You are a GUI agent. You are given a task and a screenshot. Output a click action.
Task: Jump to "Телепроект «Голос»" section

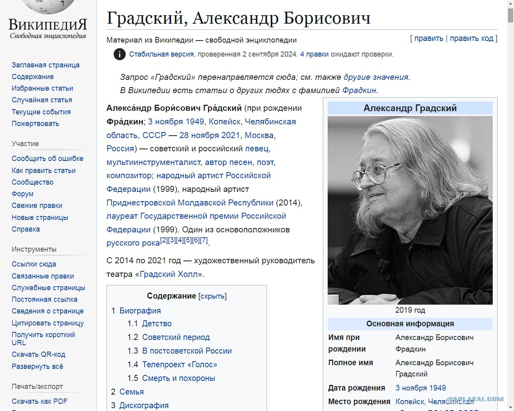point(179,364)
